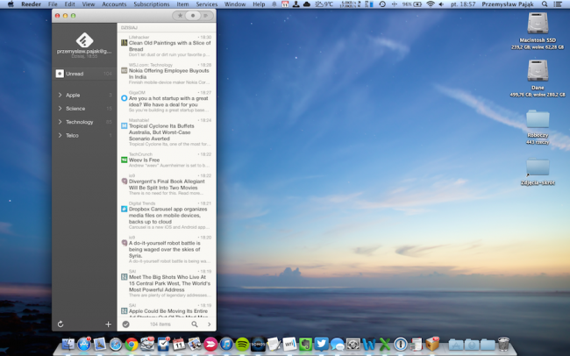570x356 pixels.
Task: Open Weev Is Free article
Action: pos(167,160)
